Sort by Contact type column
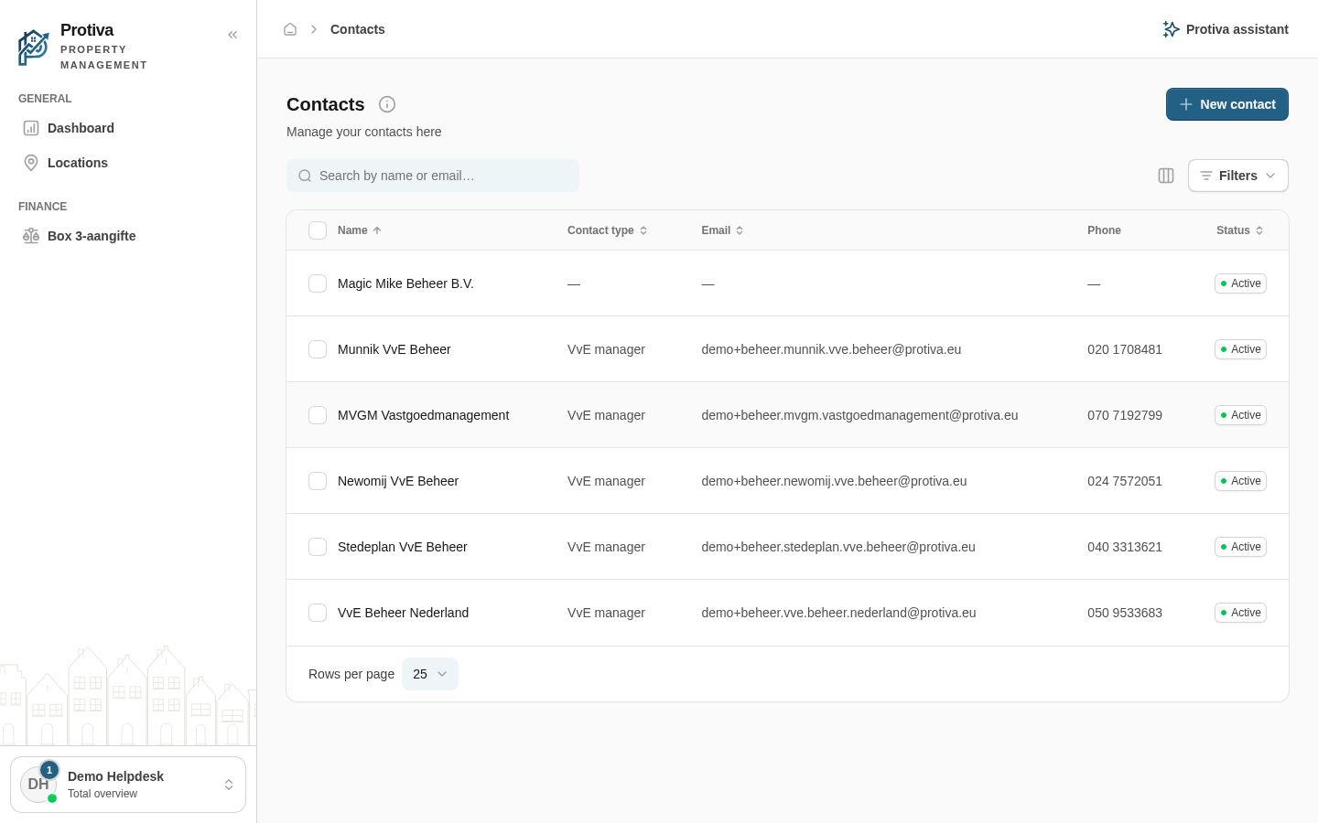Viewport: 1318px width, 823px height. click(608, 230)
